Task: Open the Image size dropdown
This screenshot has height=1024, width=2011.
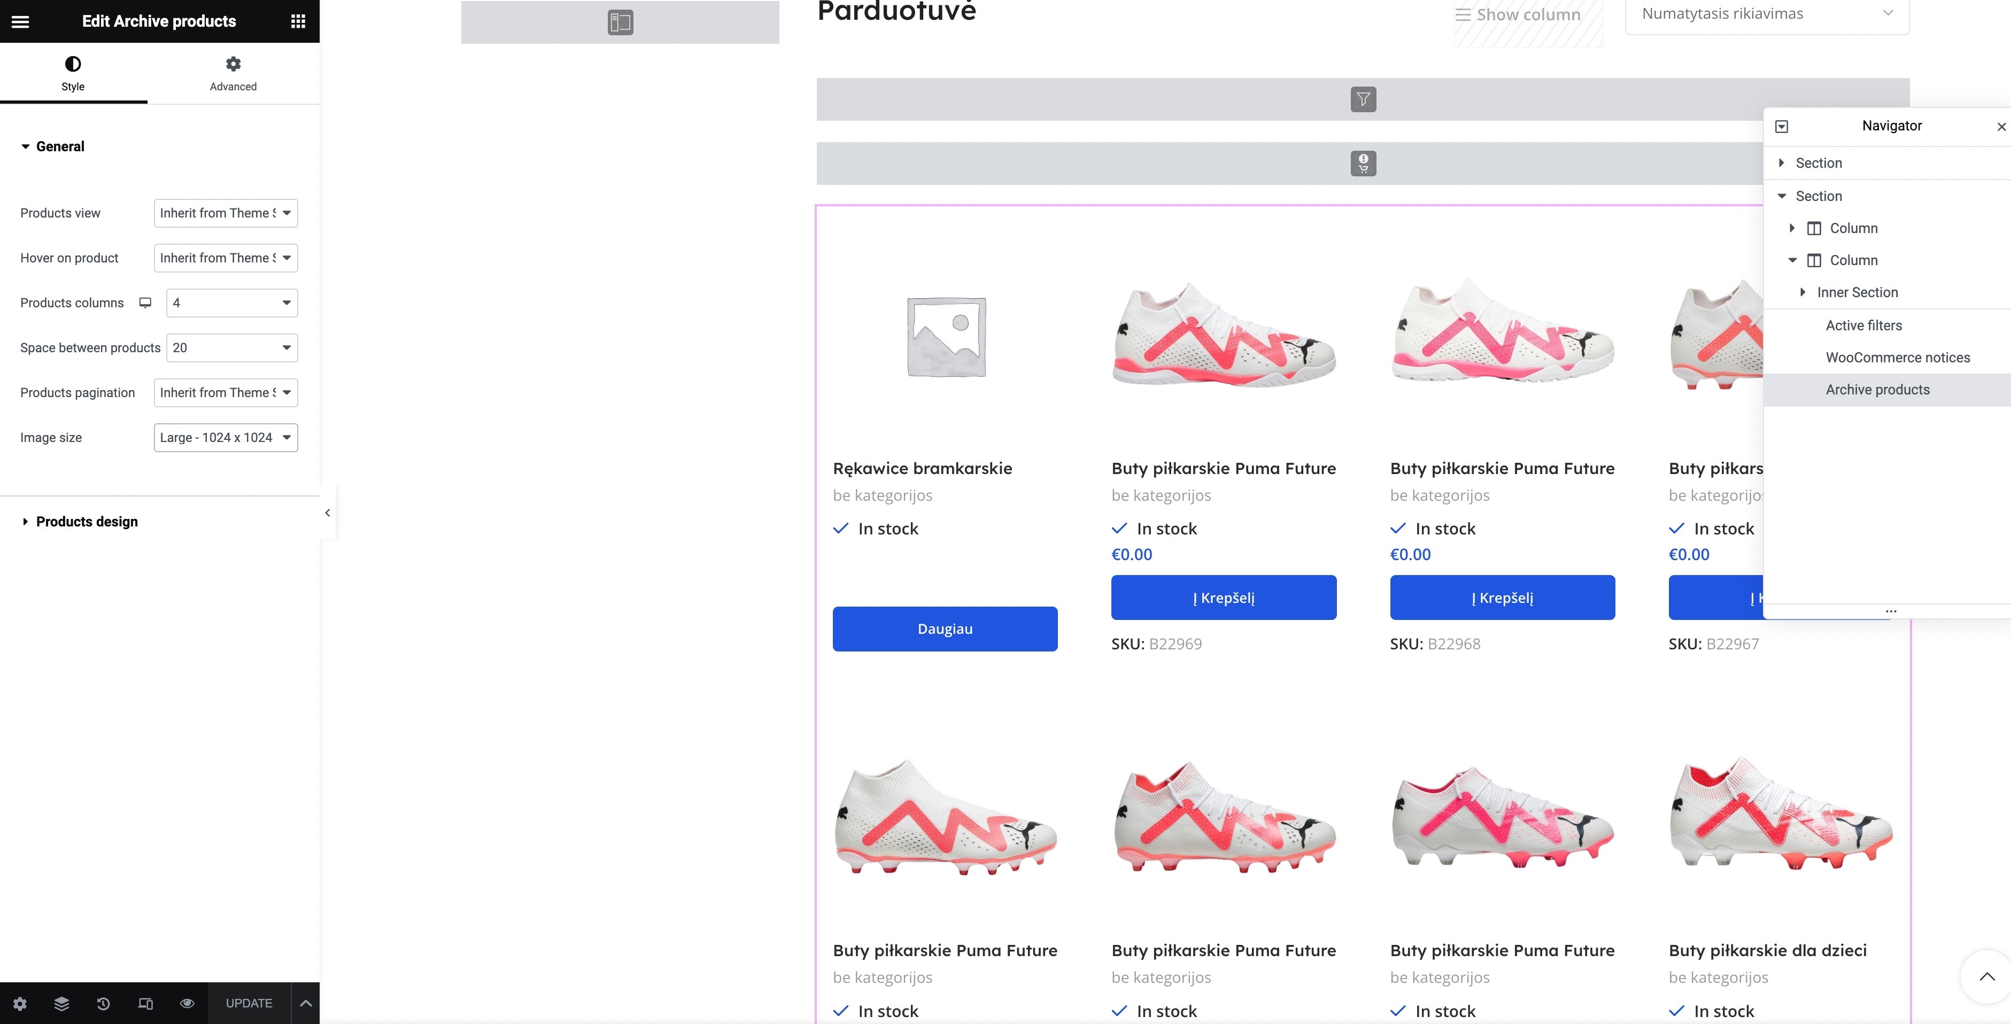Action: (x=226, y=437)
